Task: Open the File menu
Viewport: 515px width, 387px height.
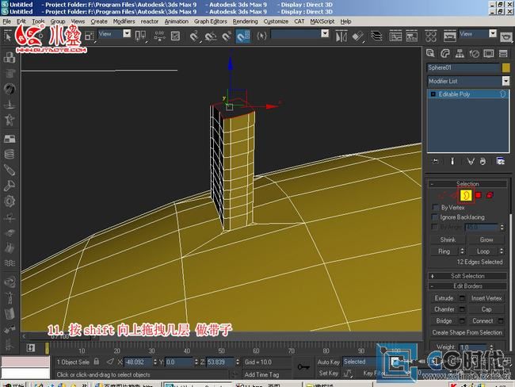Action: click(6, 21)
